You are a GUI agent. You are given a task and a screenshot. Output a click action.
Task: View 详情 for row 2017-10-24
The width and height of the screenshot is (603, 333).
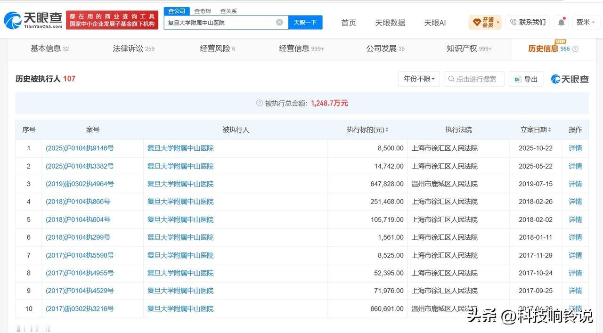pyautogui.click(x=575, y=273)
